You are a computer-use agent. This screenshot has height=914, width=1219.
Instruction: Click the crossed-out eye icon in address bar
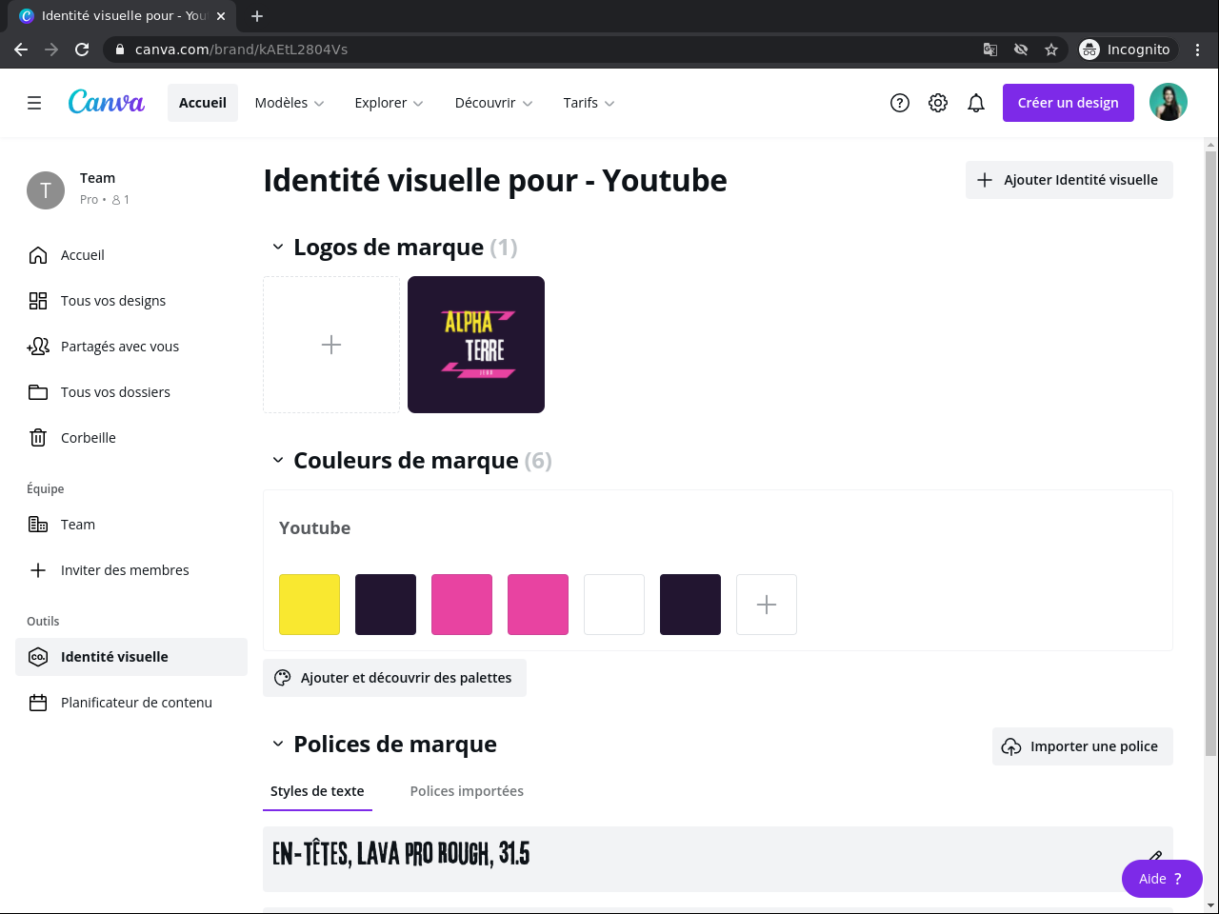(1021, 50)
